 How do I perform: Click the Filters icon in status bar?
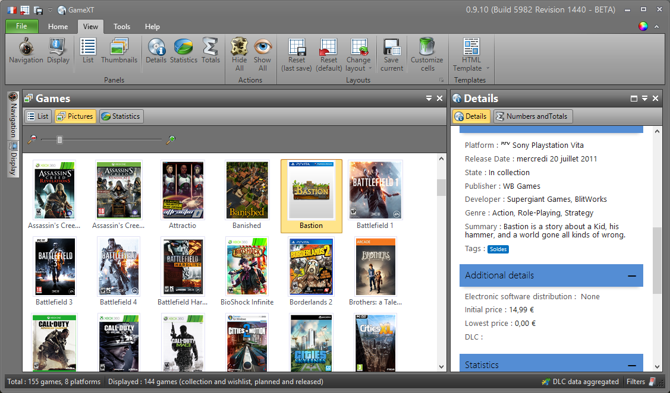tap(652, 382)
